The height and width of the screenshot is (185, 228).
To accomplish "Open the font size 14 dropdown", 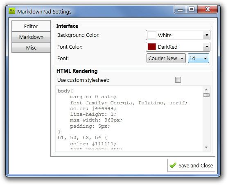I will tap(199, 58).
